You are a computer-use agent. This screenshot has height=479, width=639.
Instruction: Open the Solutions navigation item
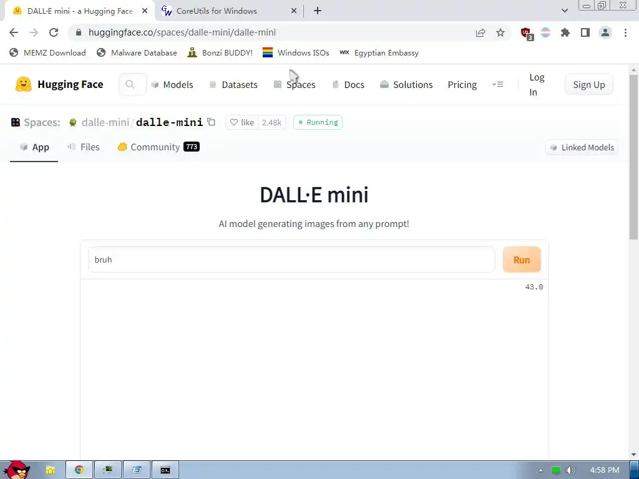coord(406,85)
